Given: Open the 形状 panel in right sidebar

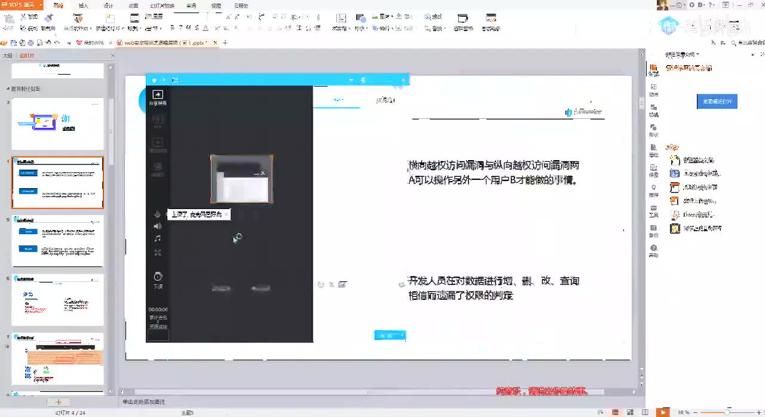Looking at the screenshot, I should [x=654, y=130].
